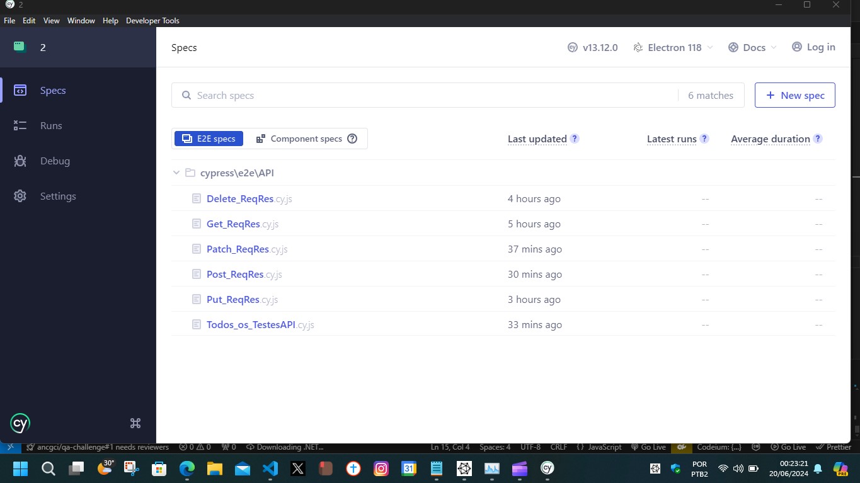Screen dimensions: 860x483
Task: Expand the Docs dropdown menu
Action: (752, 47)
